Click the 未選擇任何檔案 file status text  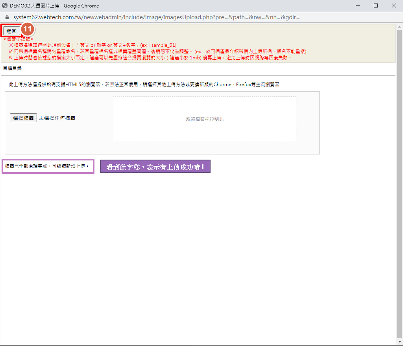point(57,118)
